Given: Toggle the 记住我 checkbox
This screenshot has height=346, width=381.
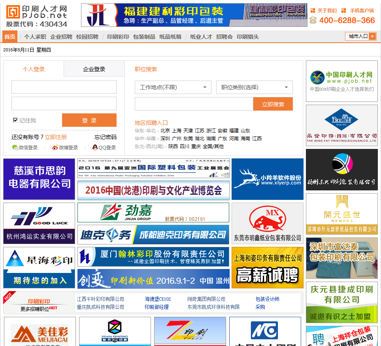Looking at the screenshot, I should pyautogui.click(x=15, y=120).
